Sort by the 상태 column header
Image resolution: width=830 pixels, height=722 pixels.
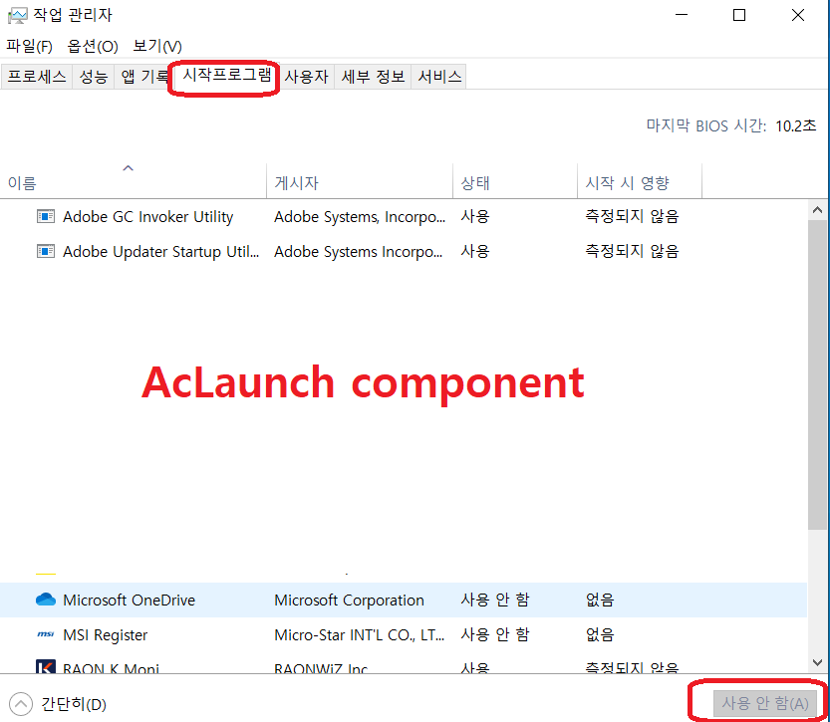[515, 181]
